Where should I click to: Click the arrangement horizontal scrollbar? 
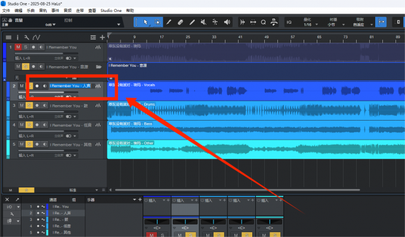pyautogui.click(x=237, y=190)
